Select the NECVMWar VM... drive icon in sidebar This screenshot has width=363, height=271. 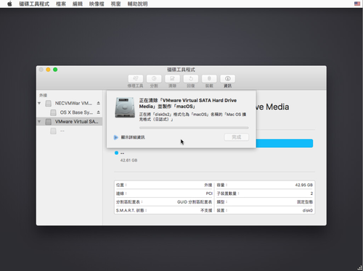49,104
